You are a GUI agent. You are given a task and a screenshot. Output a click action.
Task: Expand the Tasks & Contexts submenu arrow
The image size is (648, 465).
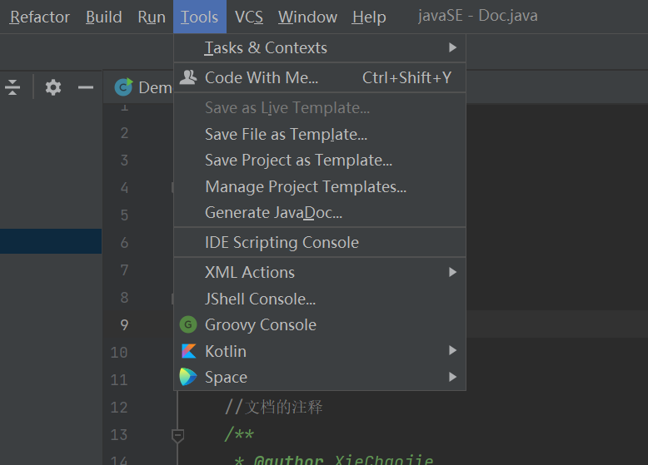tap(452, 47)
